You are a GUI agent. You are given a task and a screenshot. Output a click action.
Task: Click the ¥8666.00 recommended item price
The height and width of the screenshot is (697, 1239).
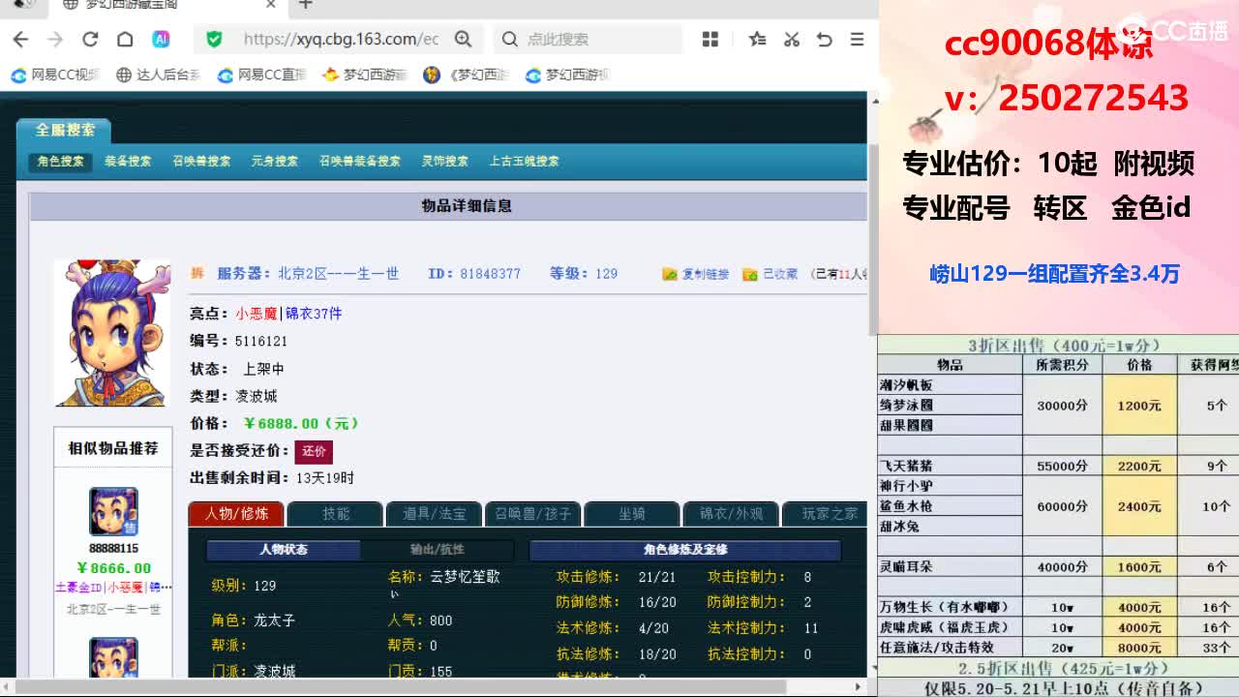coord(113,568)
